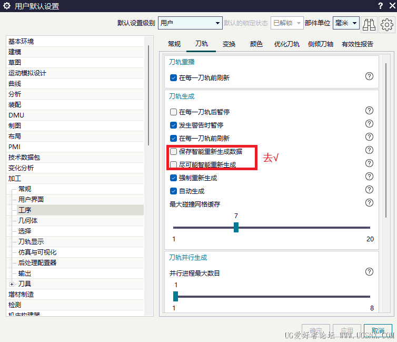Check 保存智能重新生成数据 checkbox

point(173,151)
